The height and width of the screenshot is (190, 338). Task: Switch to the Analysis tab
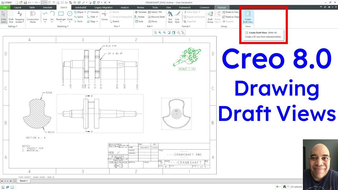click(125, 7)
